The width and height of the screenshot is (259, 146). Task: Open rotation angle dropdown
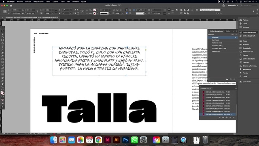(70, 10)
